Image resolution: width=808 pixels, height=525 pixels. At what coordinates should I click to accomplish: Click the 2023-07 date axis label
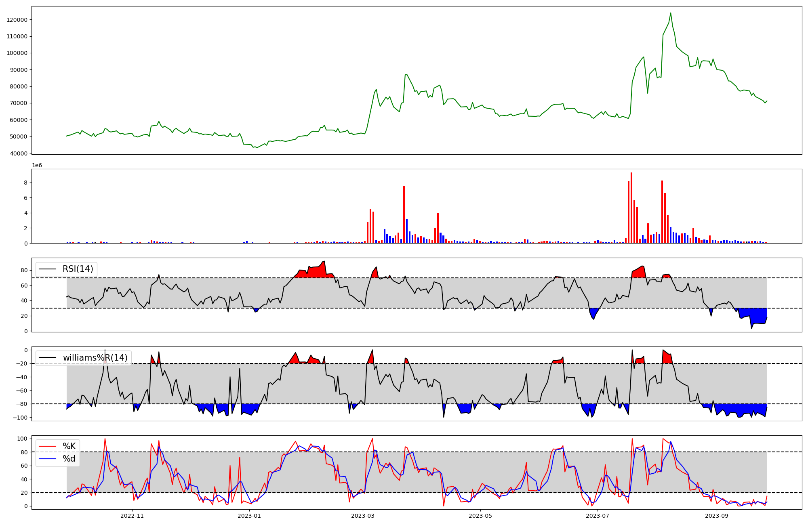[597, 516]
